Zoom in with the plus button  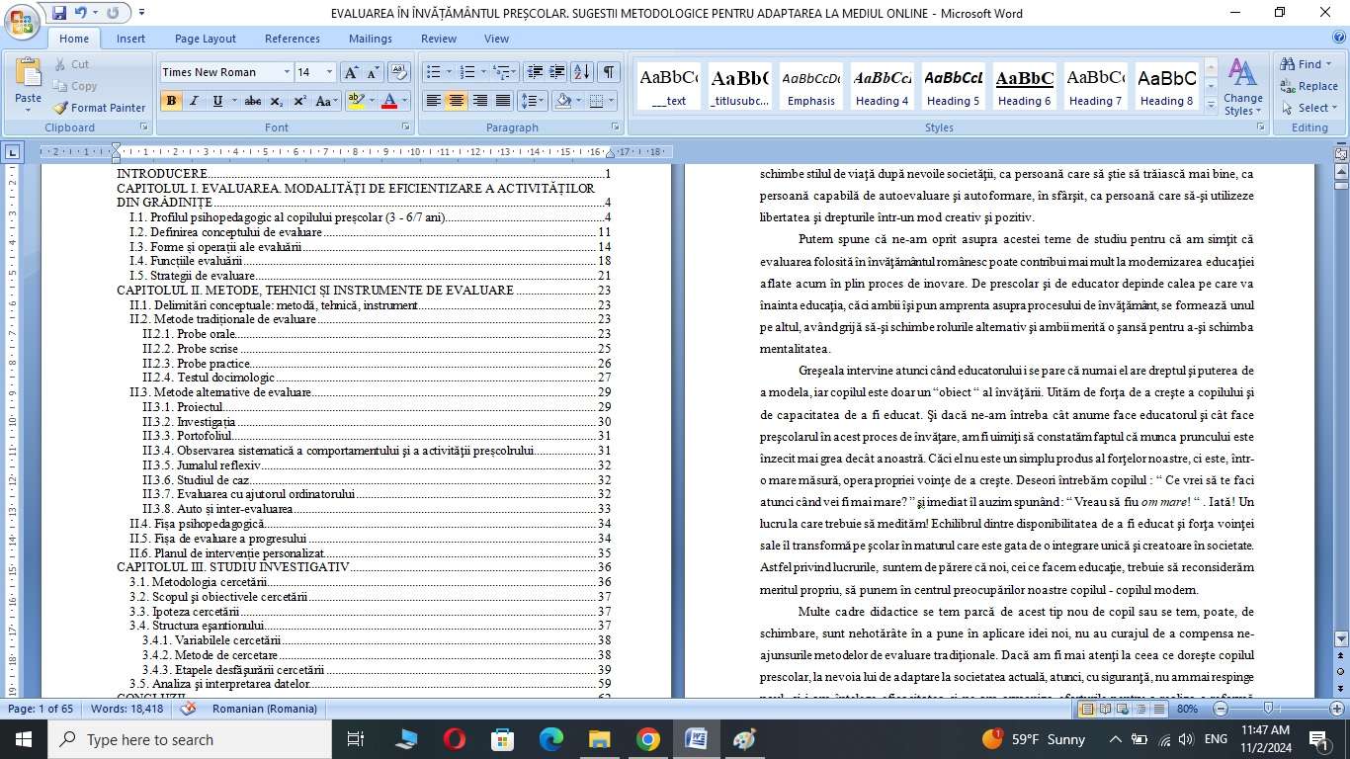pos(1337,709)
